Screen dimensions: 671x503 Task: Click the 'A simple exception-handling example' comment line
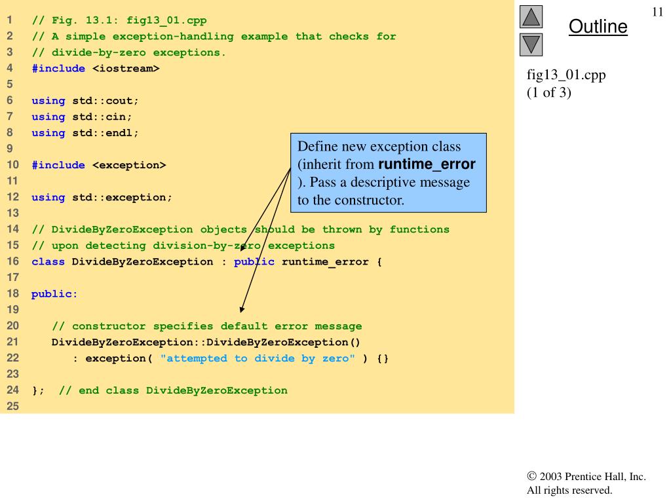tap(214, 37)
